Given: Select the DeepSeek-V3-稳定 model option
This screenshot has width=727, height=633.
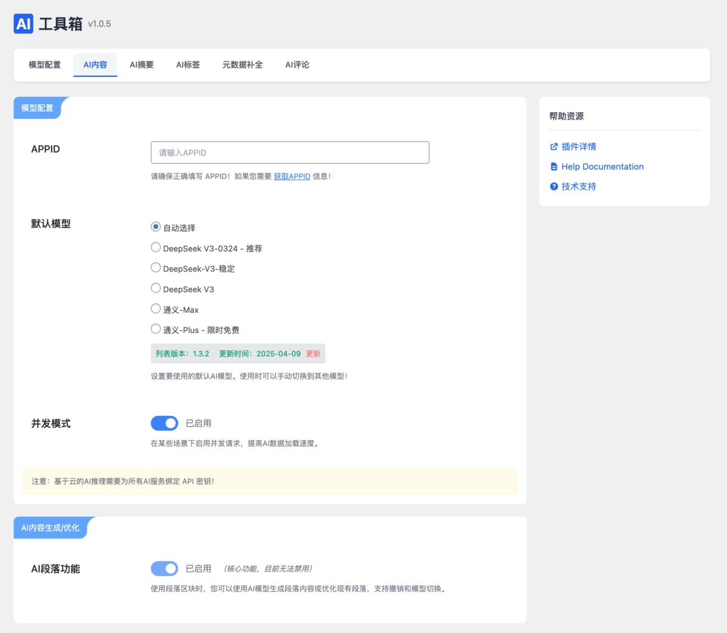Looking at the screenshot, I should 156,268.
